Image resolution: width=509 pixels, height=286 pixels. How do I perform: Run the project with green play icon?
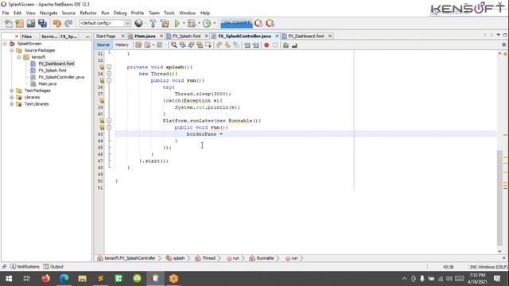point(177,23)
